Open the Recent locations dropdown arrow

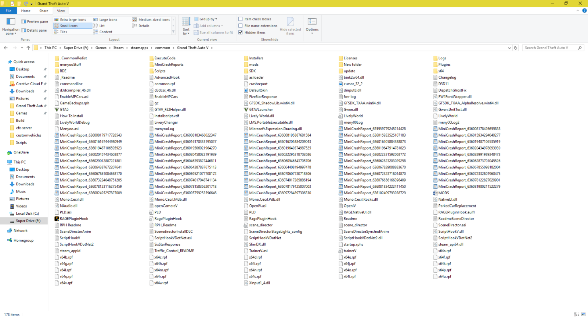(22, 48)
